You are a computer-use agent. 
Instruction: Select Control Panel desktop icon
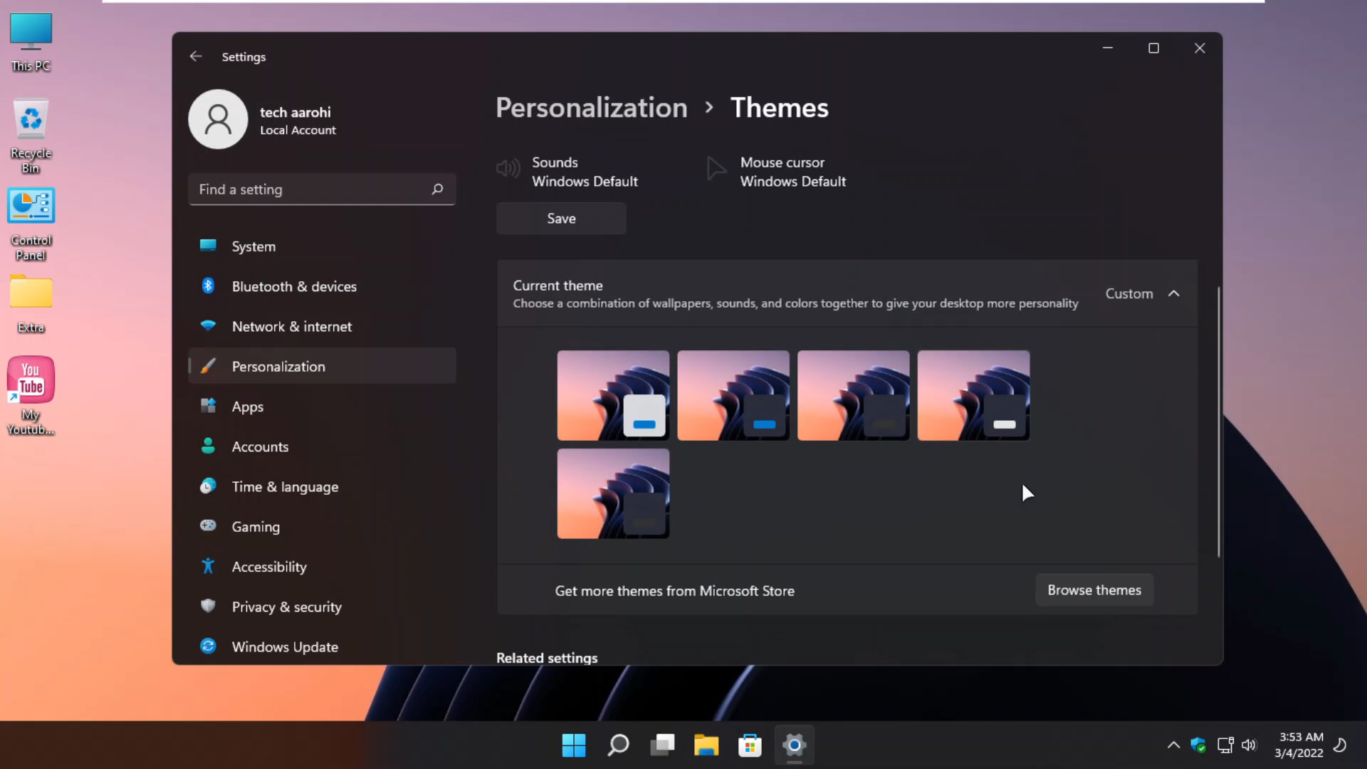pyautogui.click(x=31, y=224)
